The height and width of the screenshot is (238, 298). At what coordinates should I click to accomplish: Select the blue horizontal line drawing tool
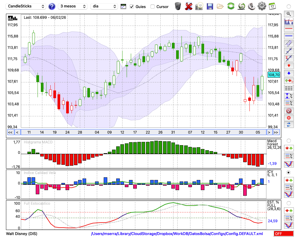tap(288, 36)
